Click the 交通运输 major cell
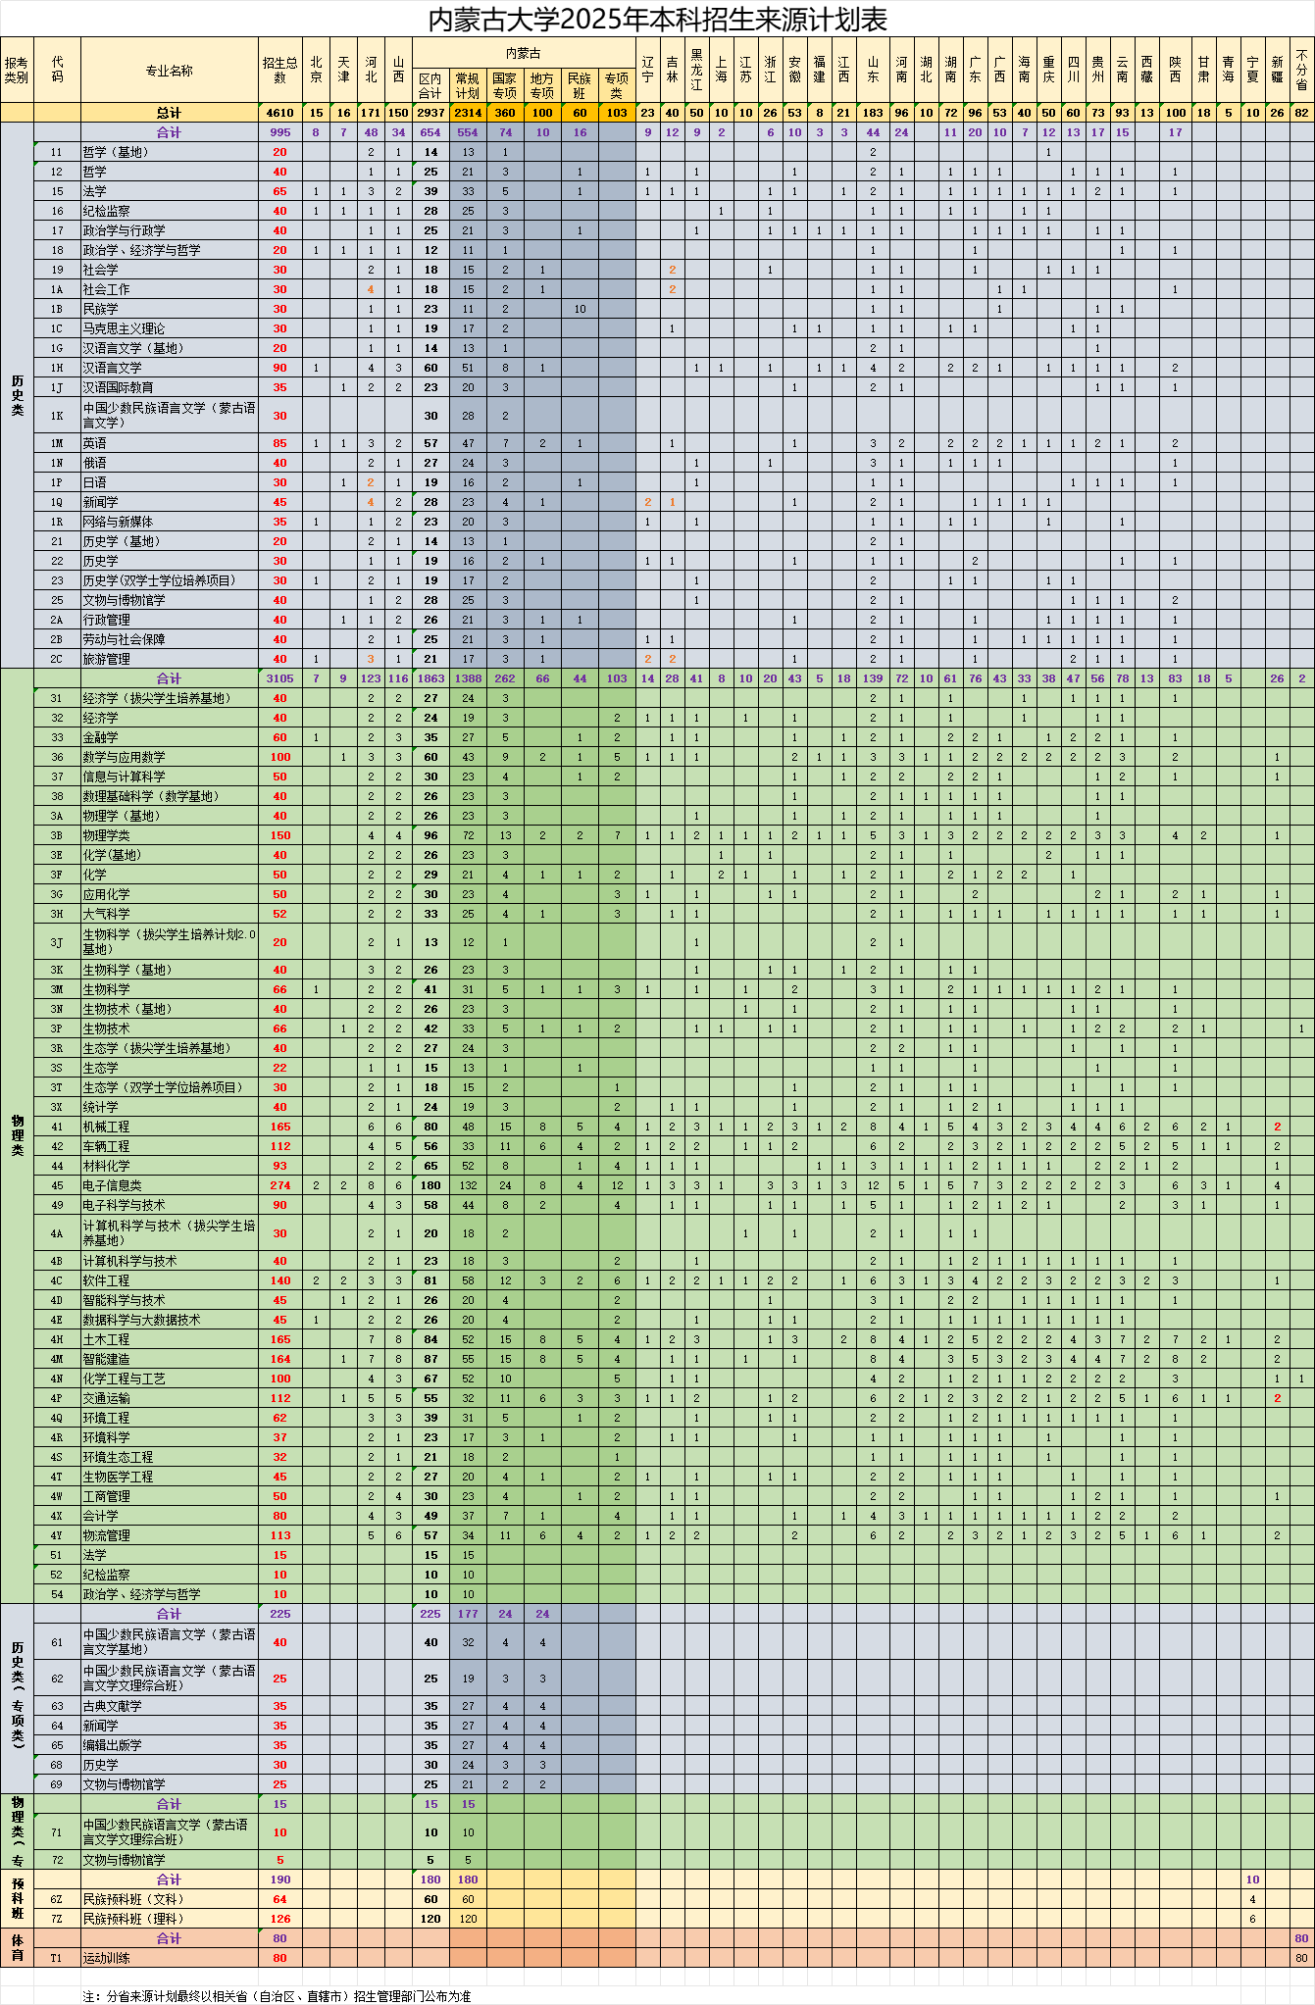 coord(170,1398)
